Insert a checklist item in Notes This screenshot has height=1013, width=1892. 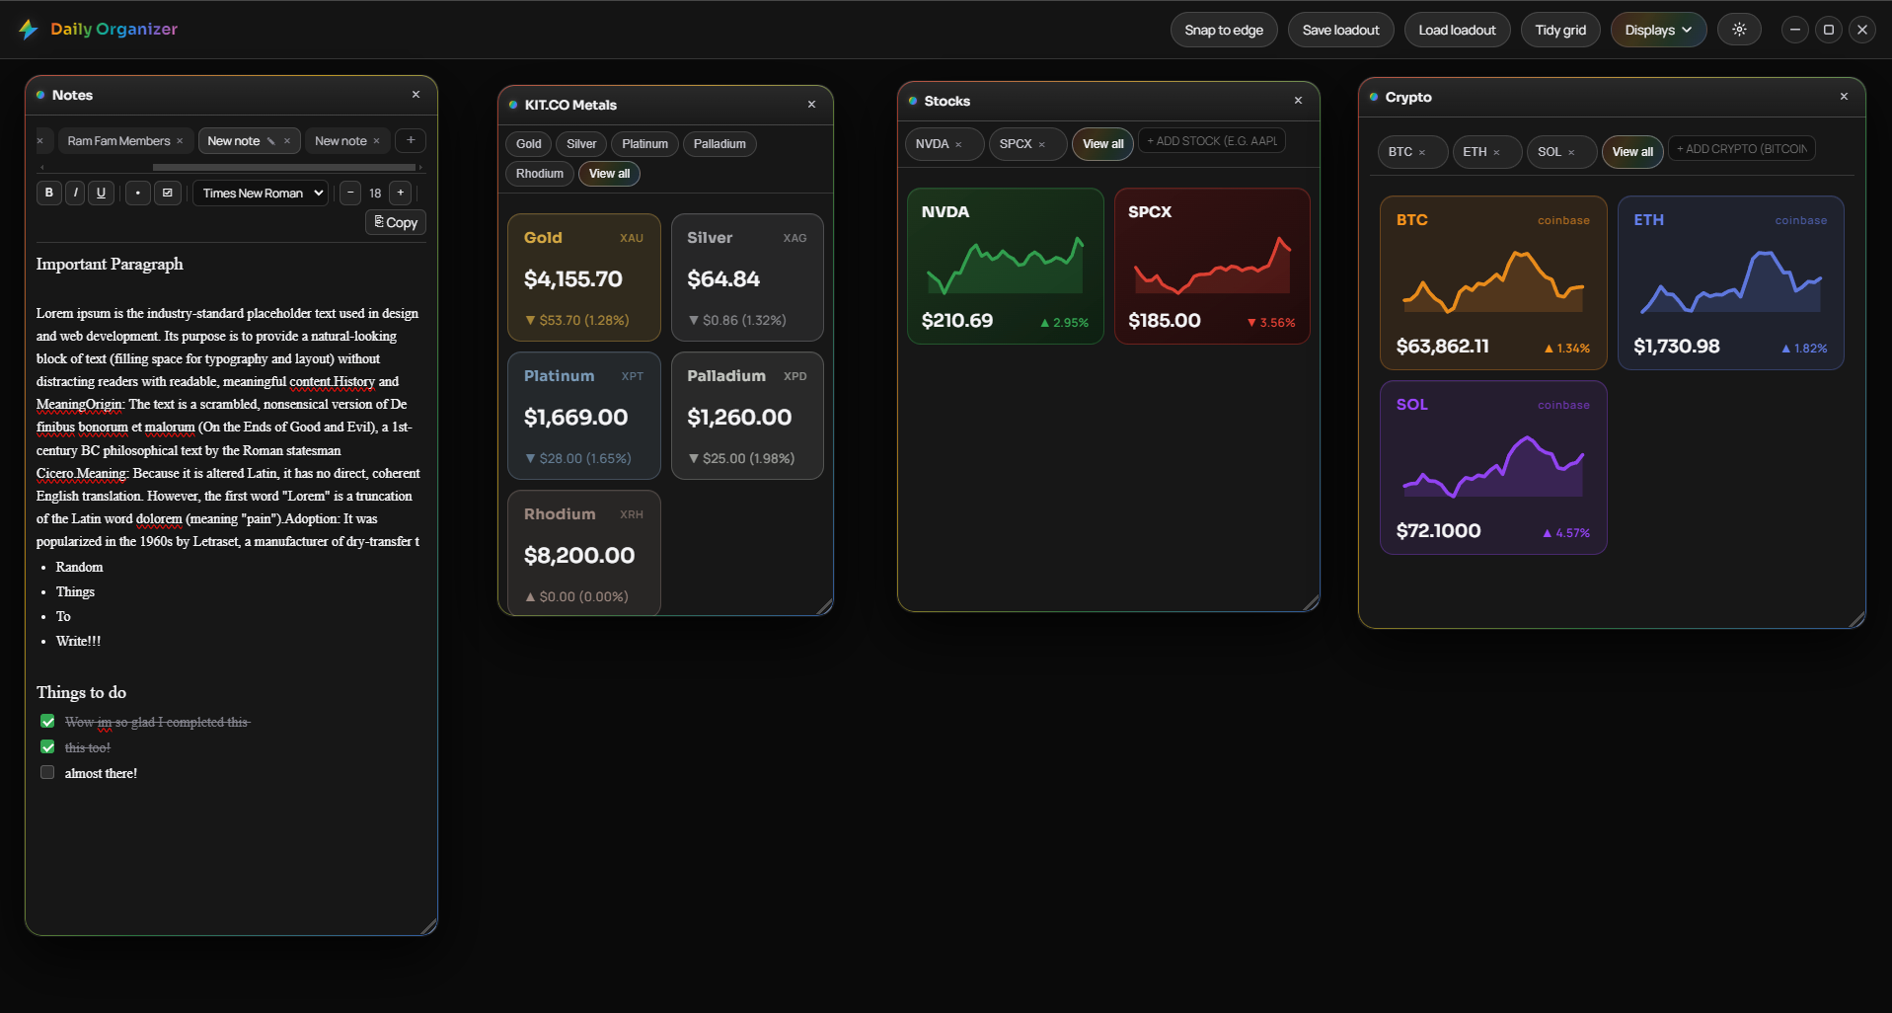point(168,193)
